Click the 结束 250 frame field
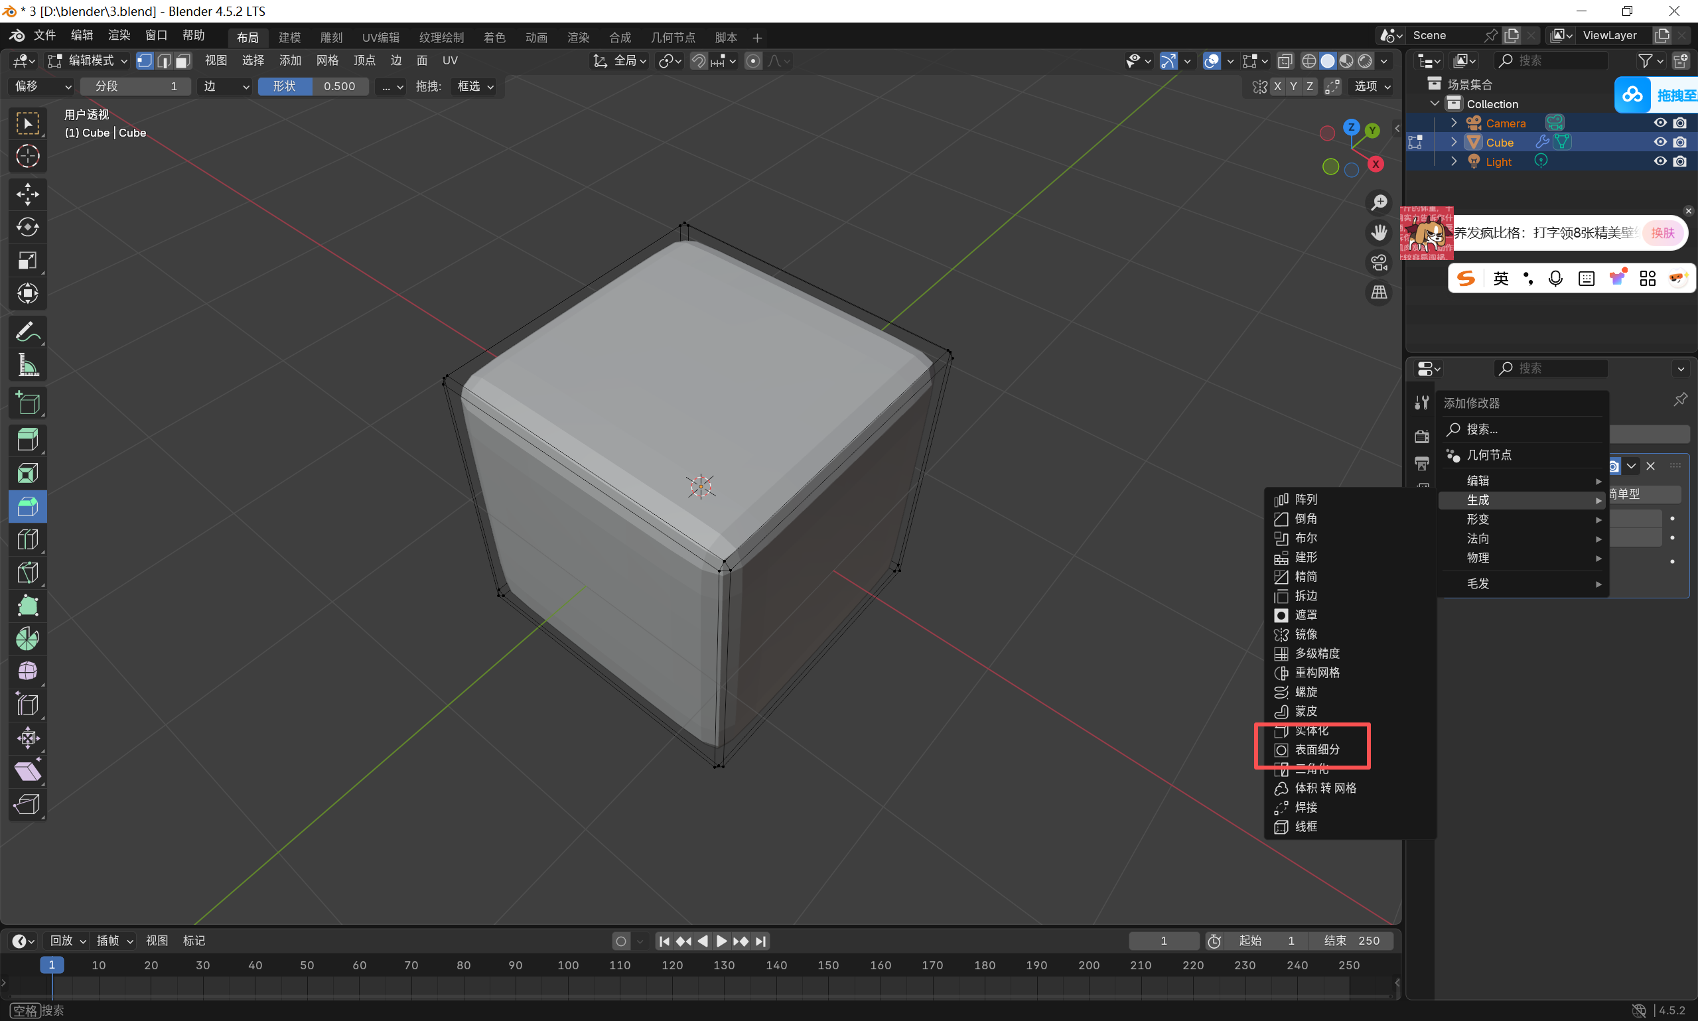The image size is (1698, 1021). (1351, 941)
